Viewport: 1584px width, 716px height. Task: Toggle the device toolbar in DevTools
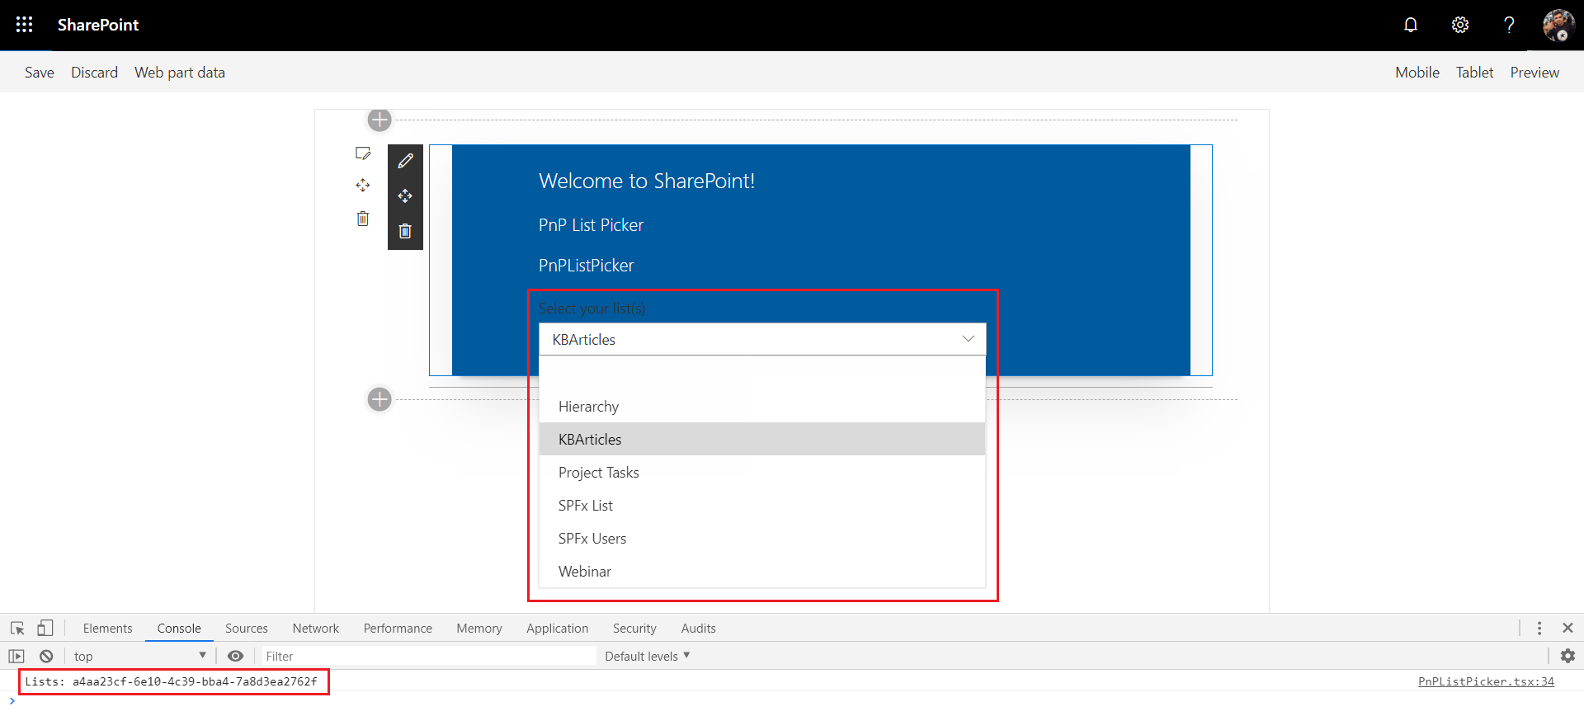[x=45, y=629]
